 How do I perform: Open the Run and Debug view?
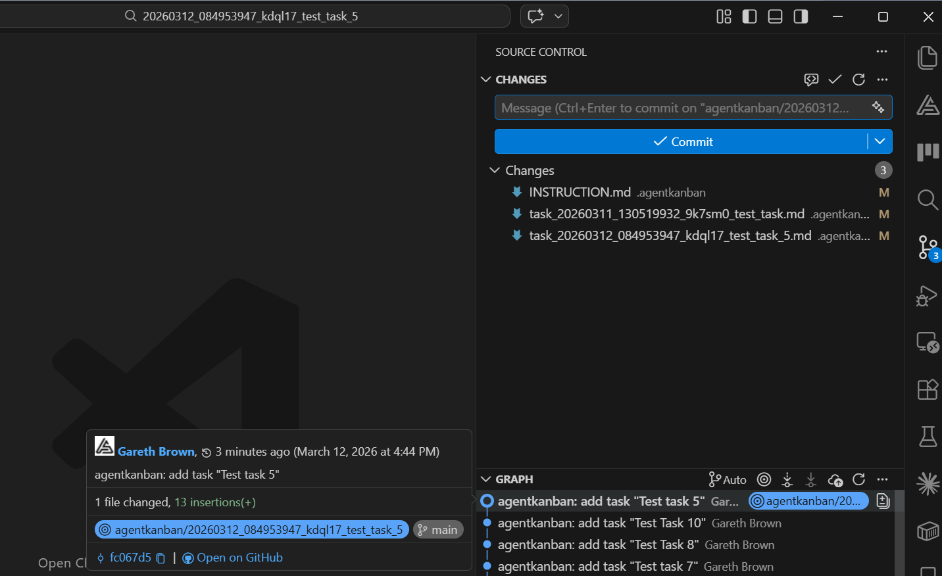pyautogui.click(x=927, y=296)
